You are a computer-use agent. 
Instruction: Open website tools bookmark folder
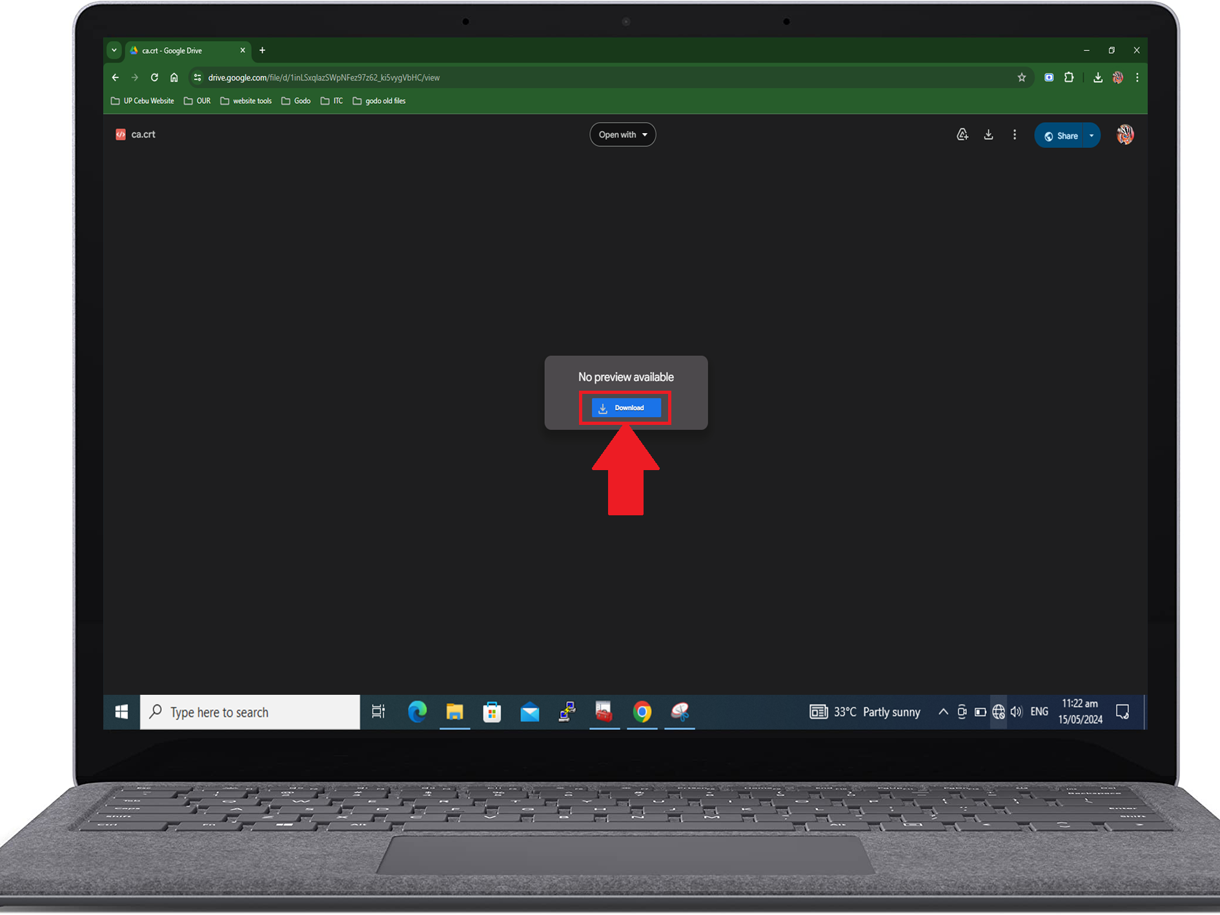246,101
